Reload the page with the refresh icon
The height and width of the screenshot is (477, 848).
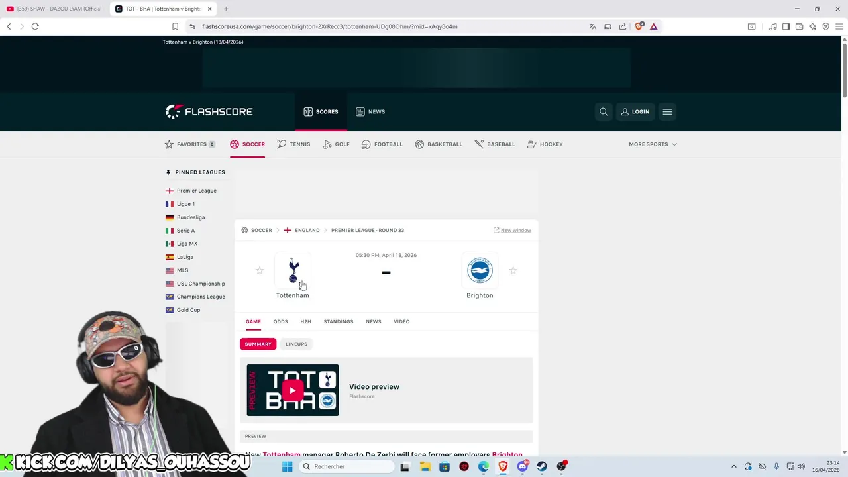(35, 26)
